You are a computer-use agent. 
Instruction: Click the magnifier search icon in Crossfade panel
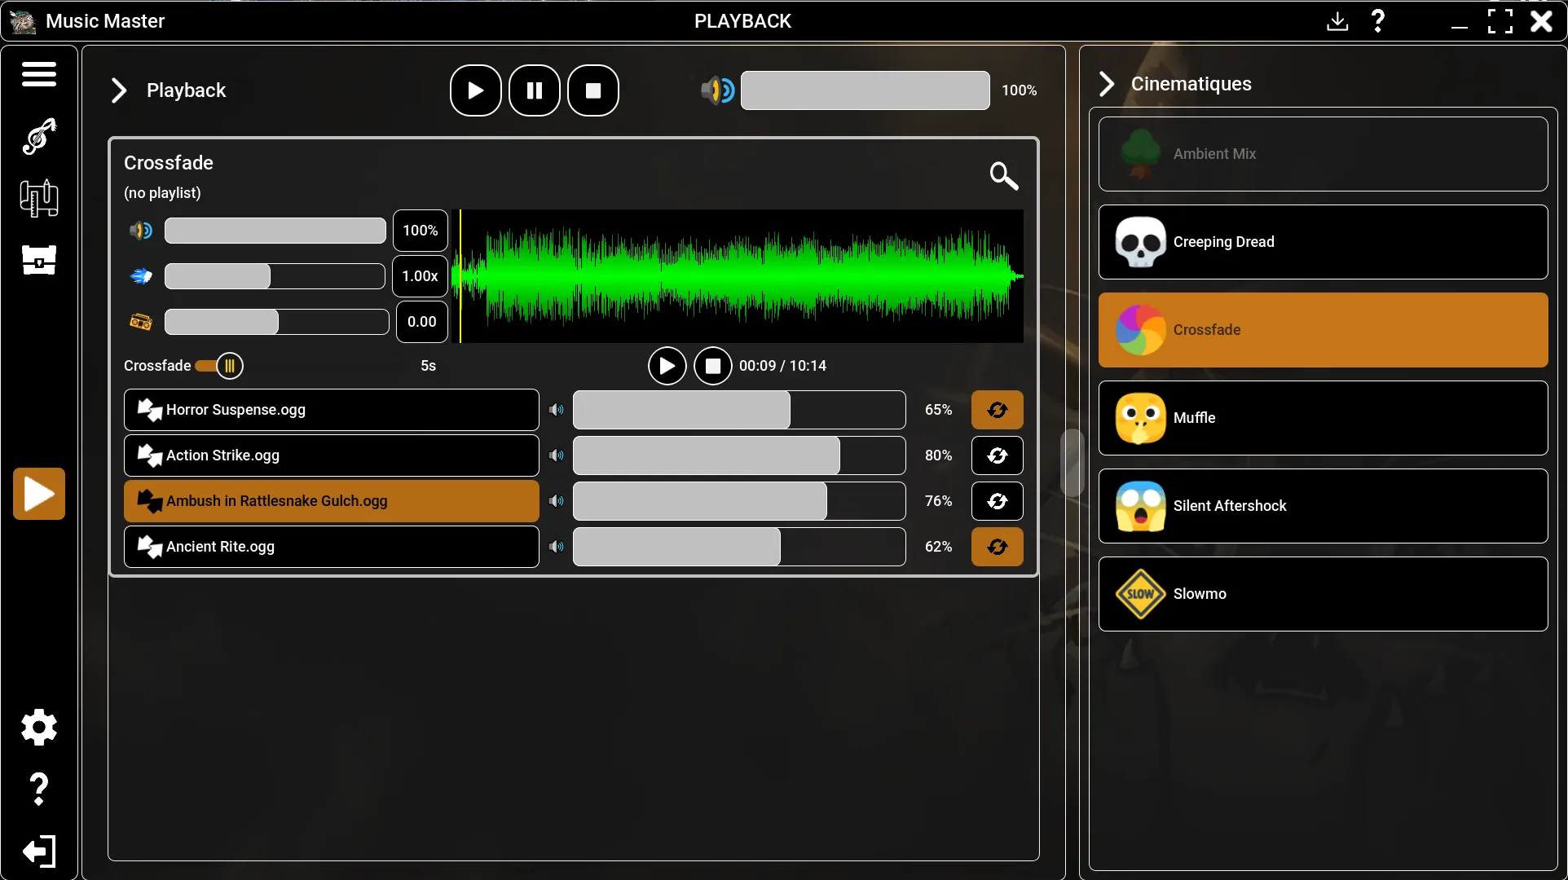coord(1003,175)
